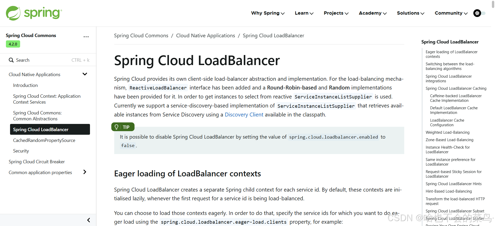495x226 pixels.
Task: Select version 4.2.0 badge
Action: coord(13,44)
